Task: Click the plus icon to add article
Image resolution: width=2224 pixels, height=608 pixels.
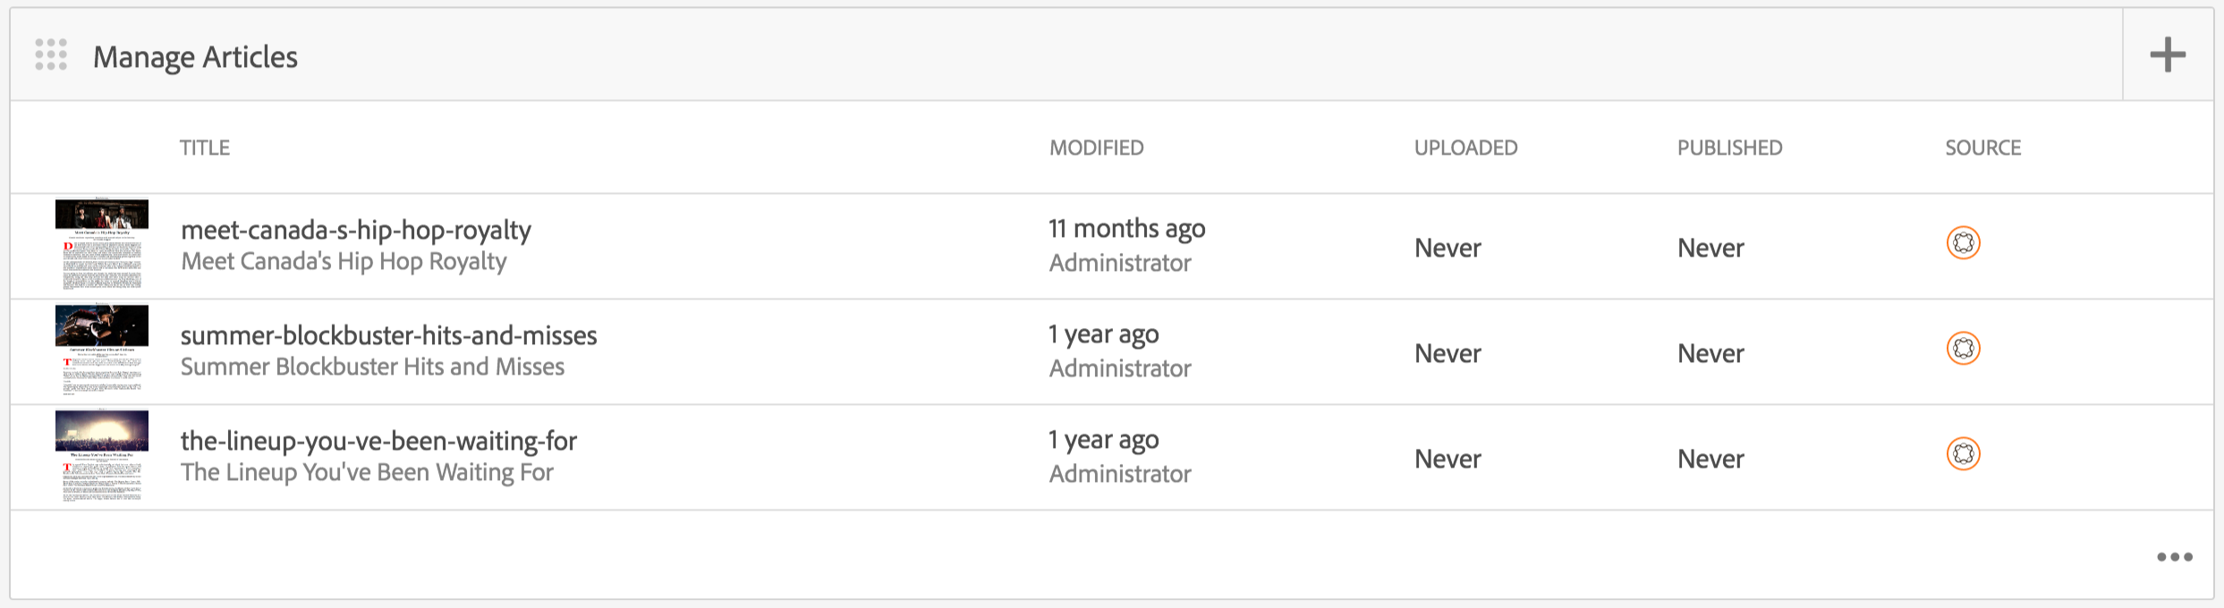Action: pos(2168,55)
